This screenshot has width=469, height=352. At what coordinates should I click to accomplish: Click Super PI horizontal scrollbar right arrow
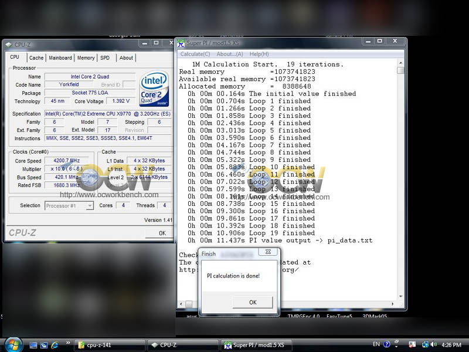pos(393,304)
